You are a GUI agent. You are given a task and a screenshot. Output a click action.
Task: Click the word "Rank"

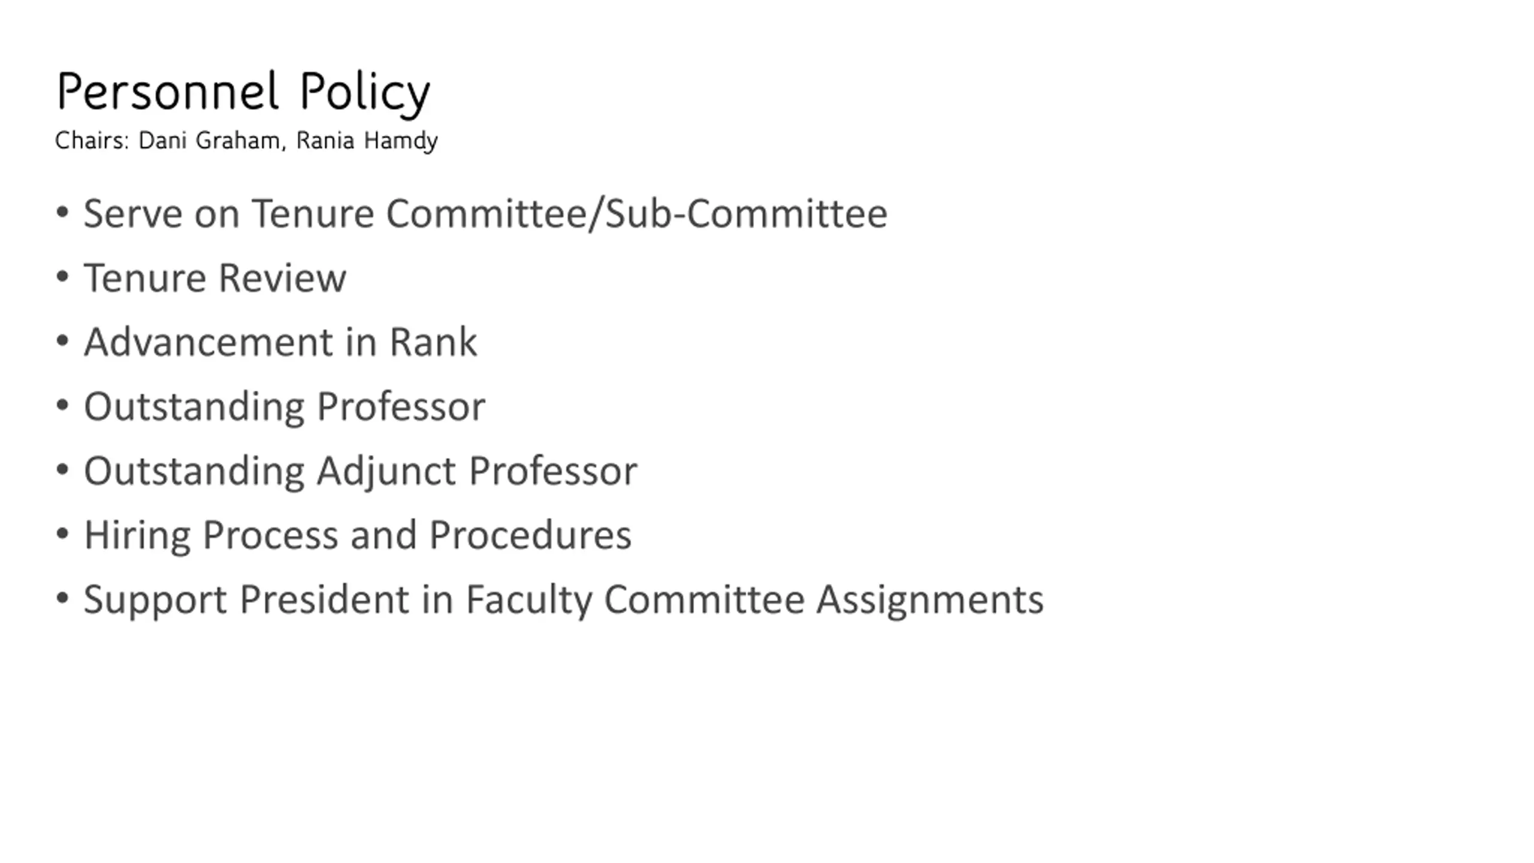click(433, 342)
